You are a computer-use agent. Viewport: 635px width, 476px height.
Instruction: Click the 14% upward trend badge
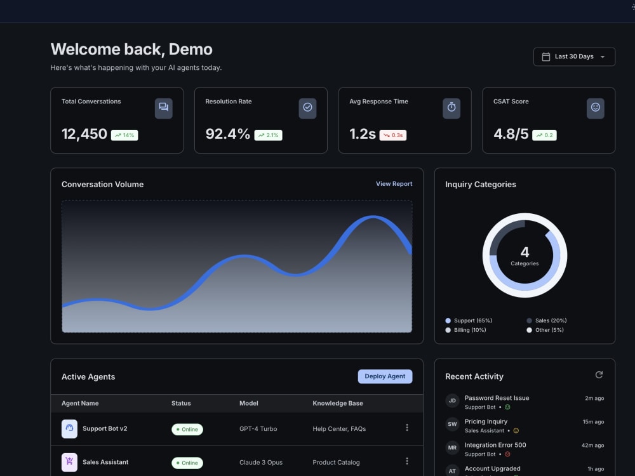[124, 135]
